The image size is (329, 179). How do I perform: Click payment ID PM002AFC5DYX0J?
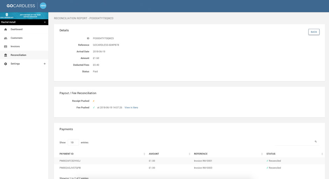(70, 161)
